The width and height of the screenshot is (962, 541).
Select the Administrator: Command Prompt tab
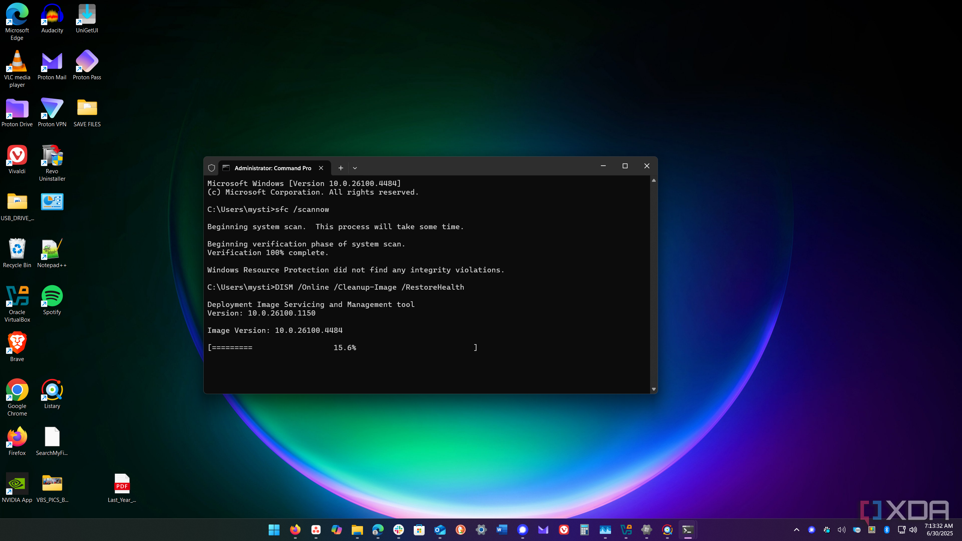pyautogui.click(x=275, y=168)
